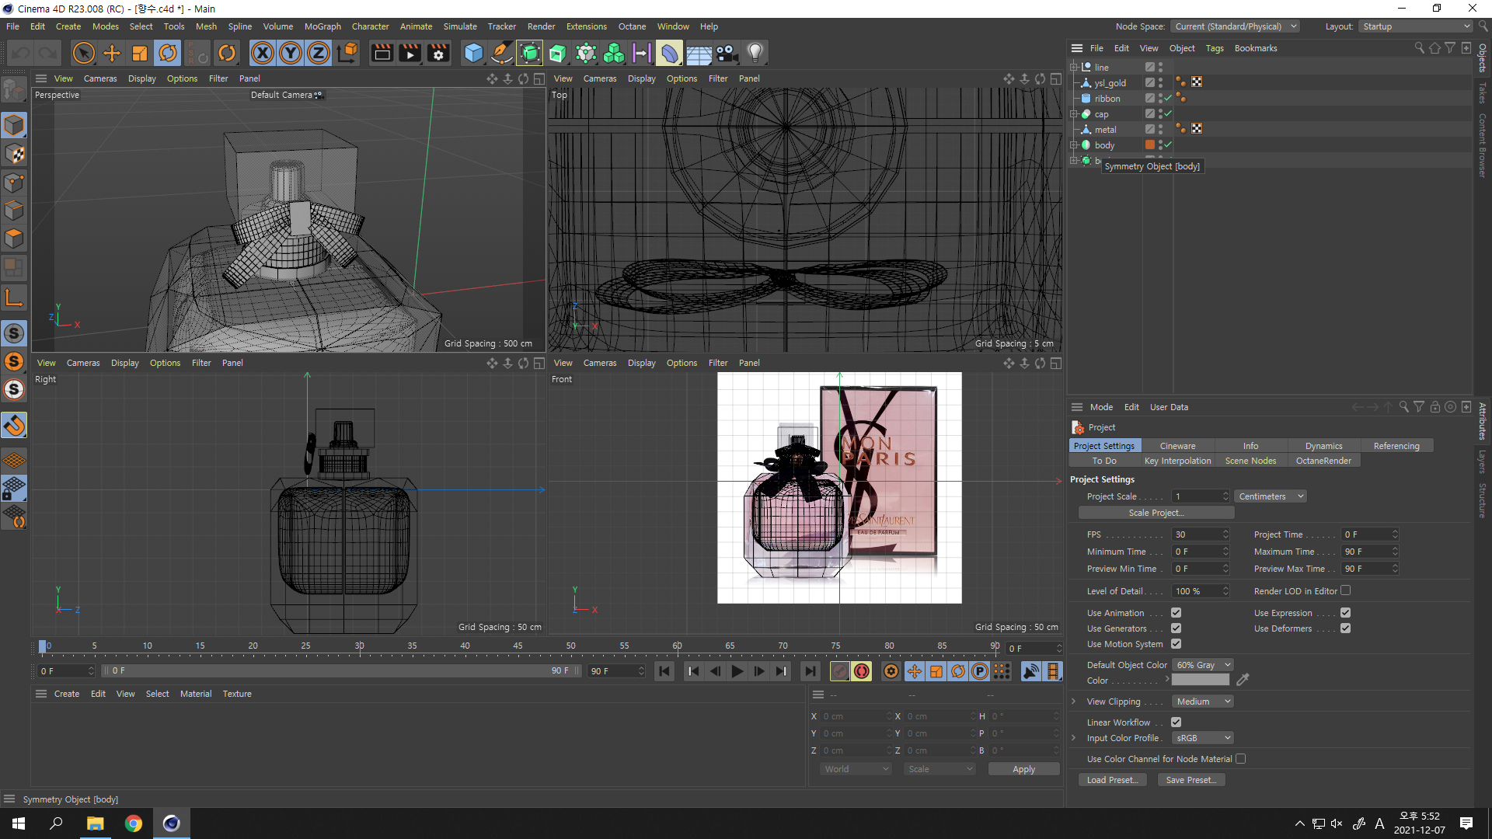This screenshot has height=839, width=1492.
Task: Toggle Linear Workflow checkbox
Action: click(x=1176, y=722)
